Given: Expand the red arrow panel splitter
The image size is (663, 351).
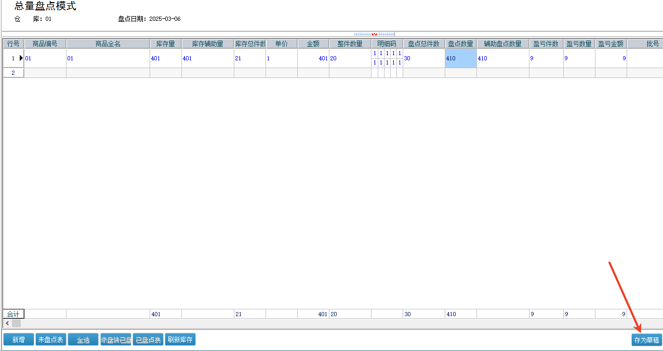Looking at the screenshot, I should 374,34.
